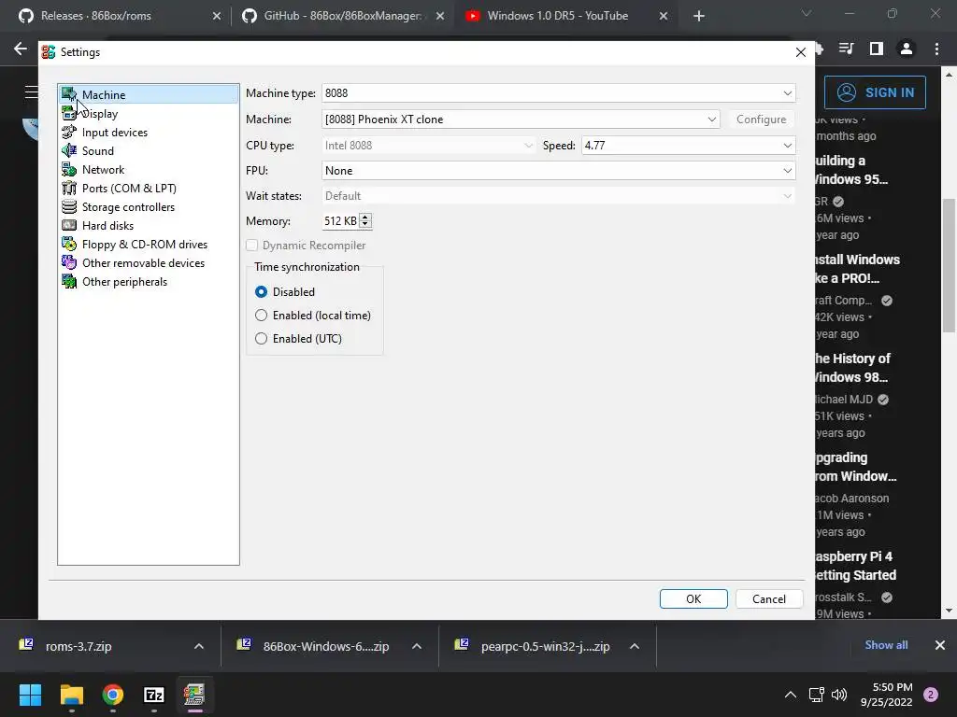Expand pearpc zip download options chevron

tap(635, 646)
